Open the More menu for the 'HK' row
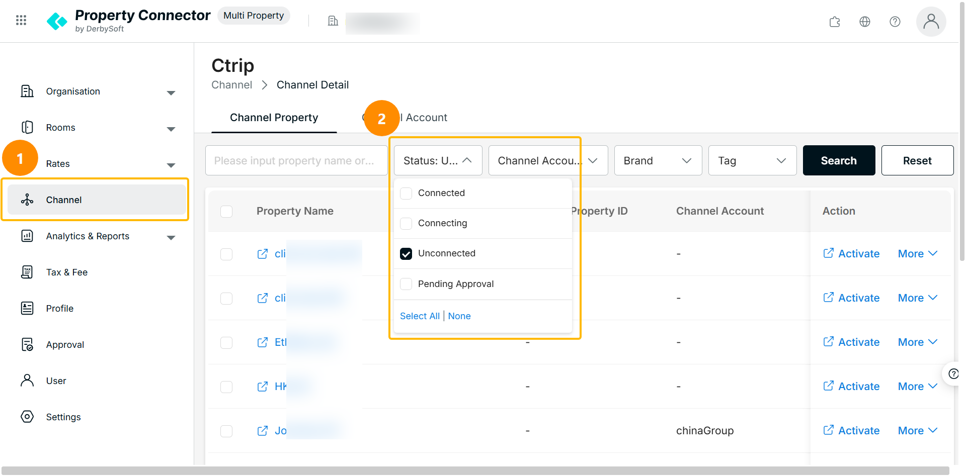 point(918,387)
